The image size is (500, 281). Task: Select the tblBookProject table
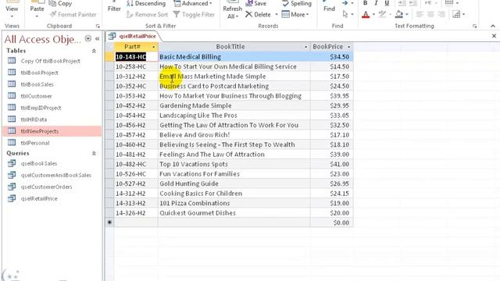(x=52, y=73)
